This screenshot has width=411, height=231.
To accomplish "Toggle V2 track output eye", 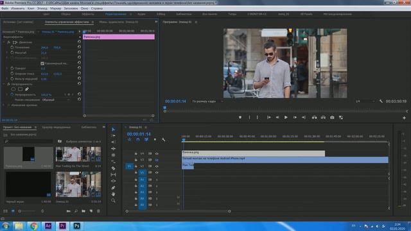I will (x=157, y=166).
